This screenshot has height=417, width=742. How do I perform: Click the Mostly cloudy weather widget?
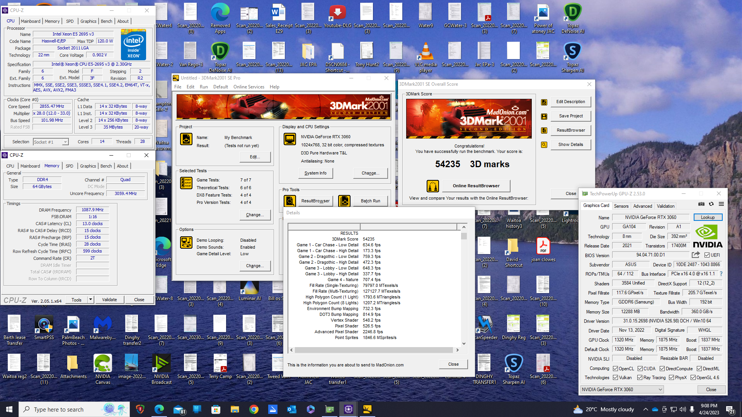(604, 409)
